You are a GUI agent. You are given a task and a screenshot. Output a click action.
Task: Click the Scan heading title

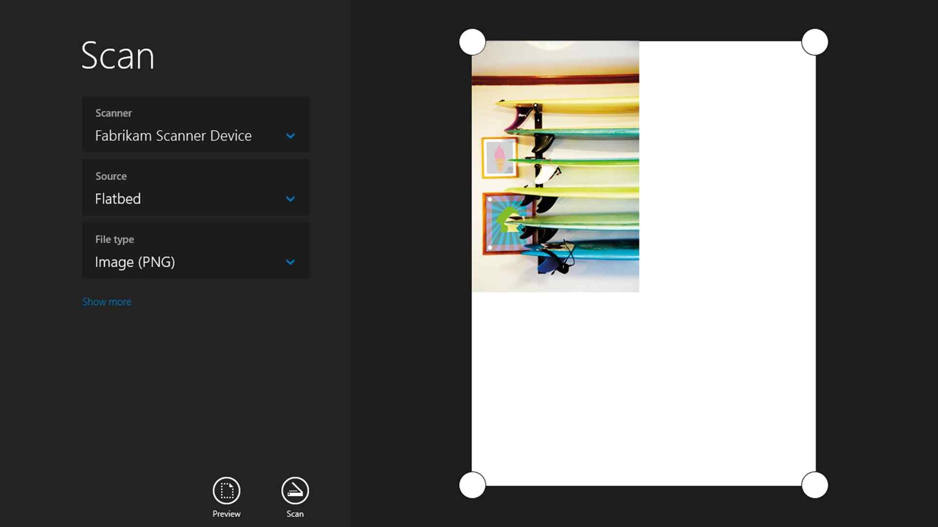(x=118, y=55)
